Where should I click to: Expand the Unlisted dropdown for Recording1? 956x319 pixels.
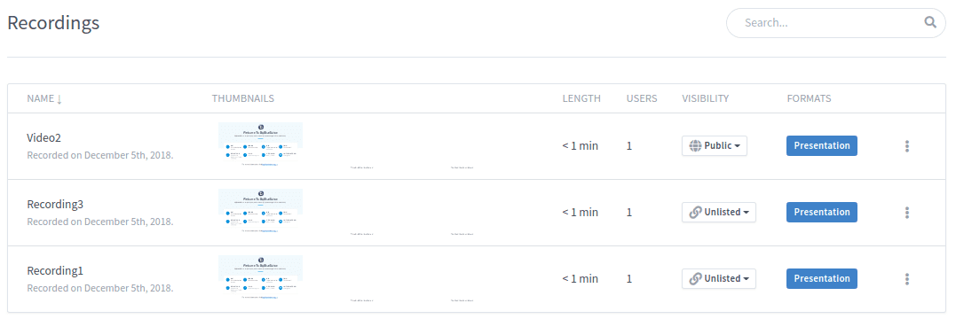click(x=719, y=279)
